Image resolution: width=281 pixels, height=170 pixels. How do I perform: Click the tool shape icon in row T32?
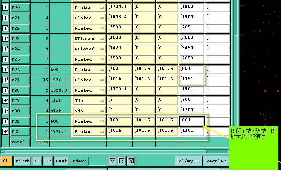click(5, 121)
